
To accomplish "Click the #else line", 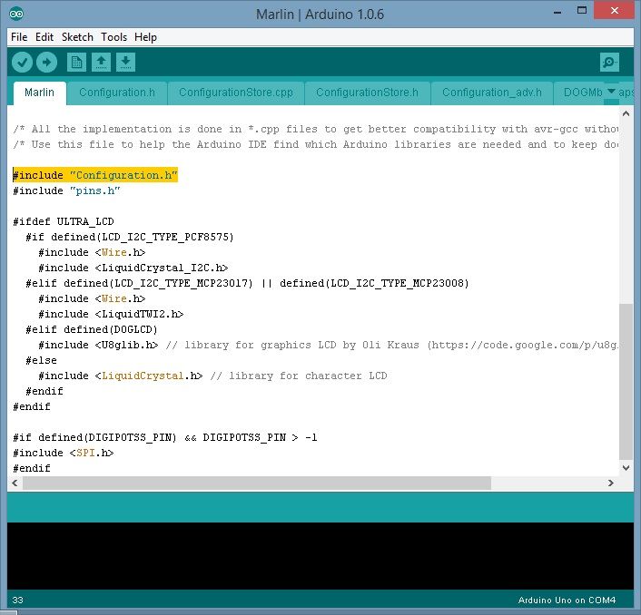I will click(41, 361).
